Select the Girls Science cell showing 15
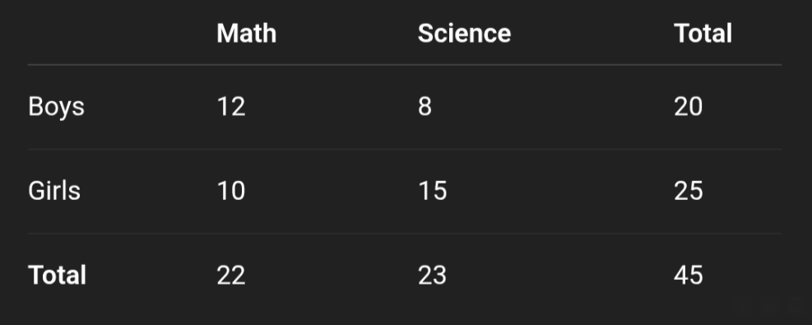The width and height of the screenshot is (812, 325). click(x=433, y=191)
